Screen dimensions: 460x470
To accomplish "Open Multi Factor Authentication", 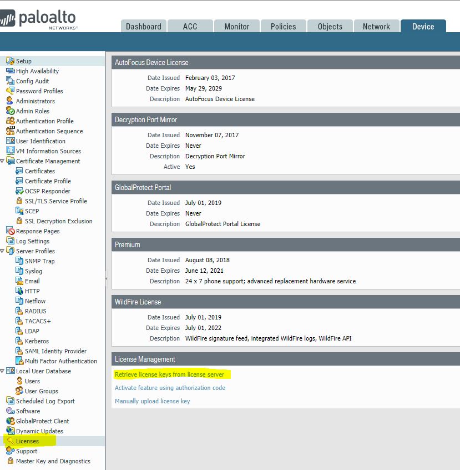I will click(x=61, y=361).
